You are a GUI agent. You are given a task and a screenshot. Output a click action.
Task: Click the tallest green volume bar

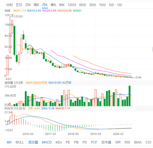(129, 96)
